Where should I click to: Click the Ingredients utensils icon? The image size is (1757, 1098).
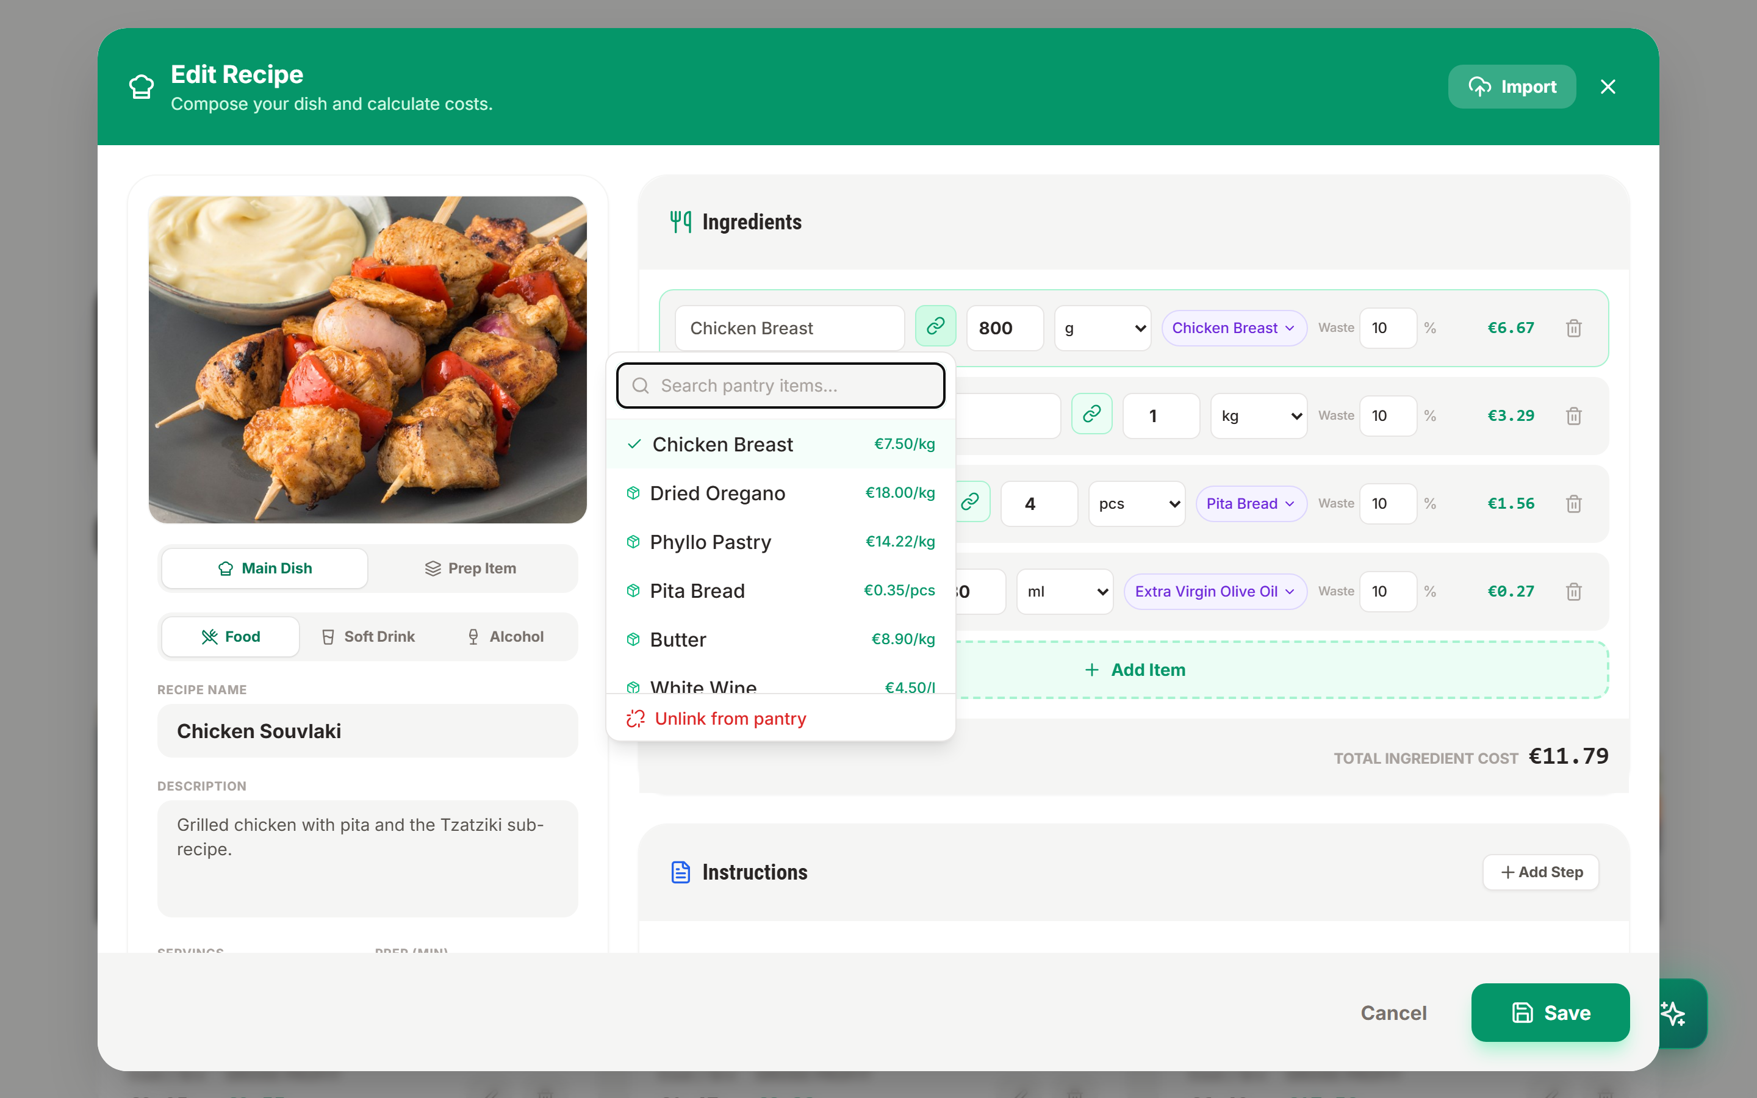(680, 222)
